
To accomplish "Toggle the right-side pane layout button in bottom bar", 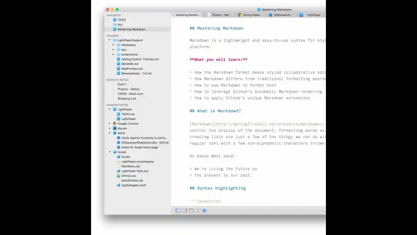I will [x=185, y=211].
